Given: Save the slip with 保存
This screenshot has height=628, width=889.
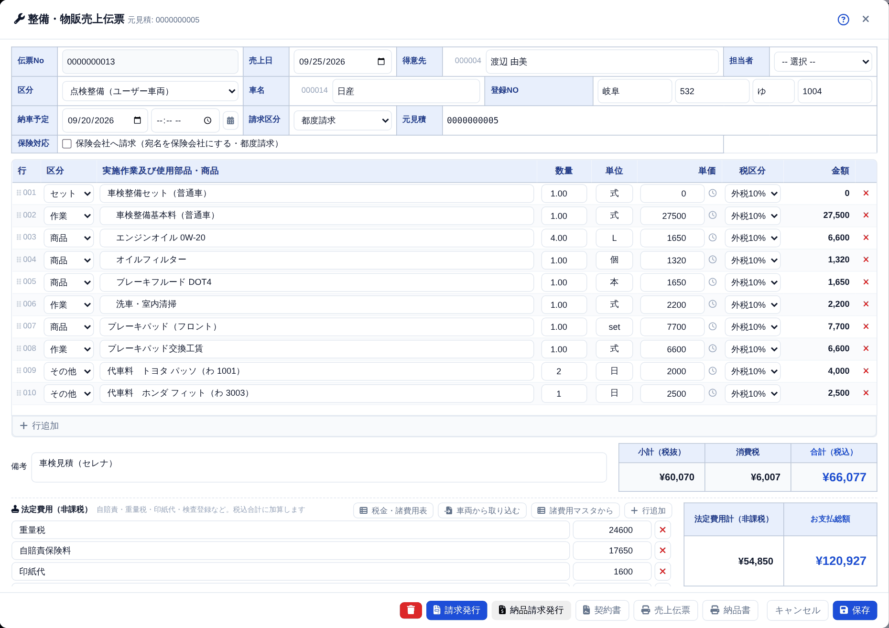Looking at the screenshot, I should click(855, 610).
